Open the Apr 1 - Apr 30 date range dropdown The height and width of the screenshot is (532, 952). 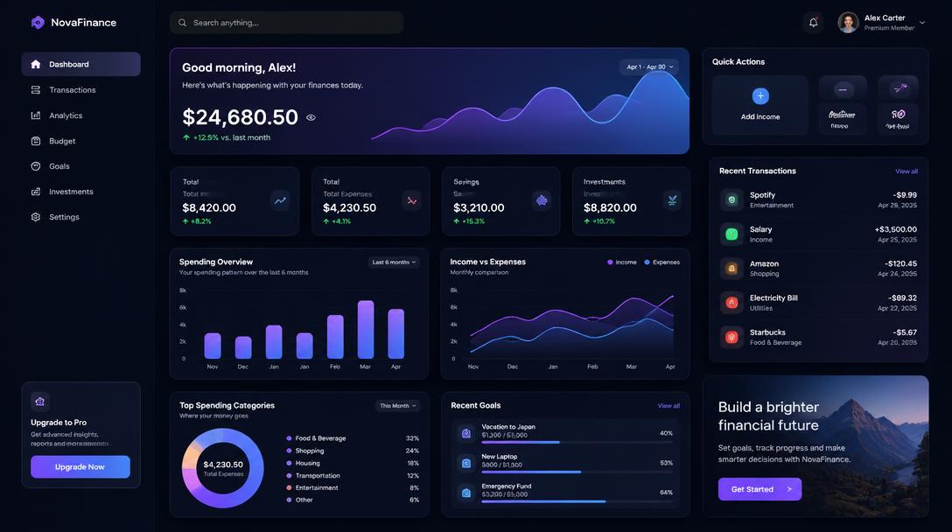coord(649,66)
